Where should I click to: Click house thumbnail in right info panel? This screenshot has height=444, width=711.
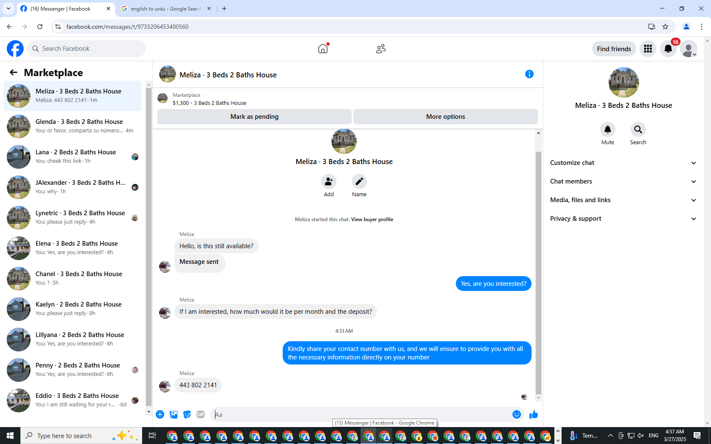623,82
